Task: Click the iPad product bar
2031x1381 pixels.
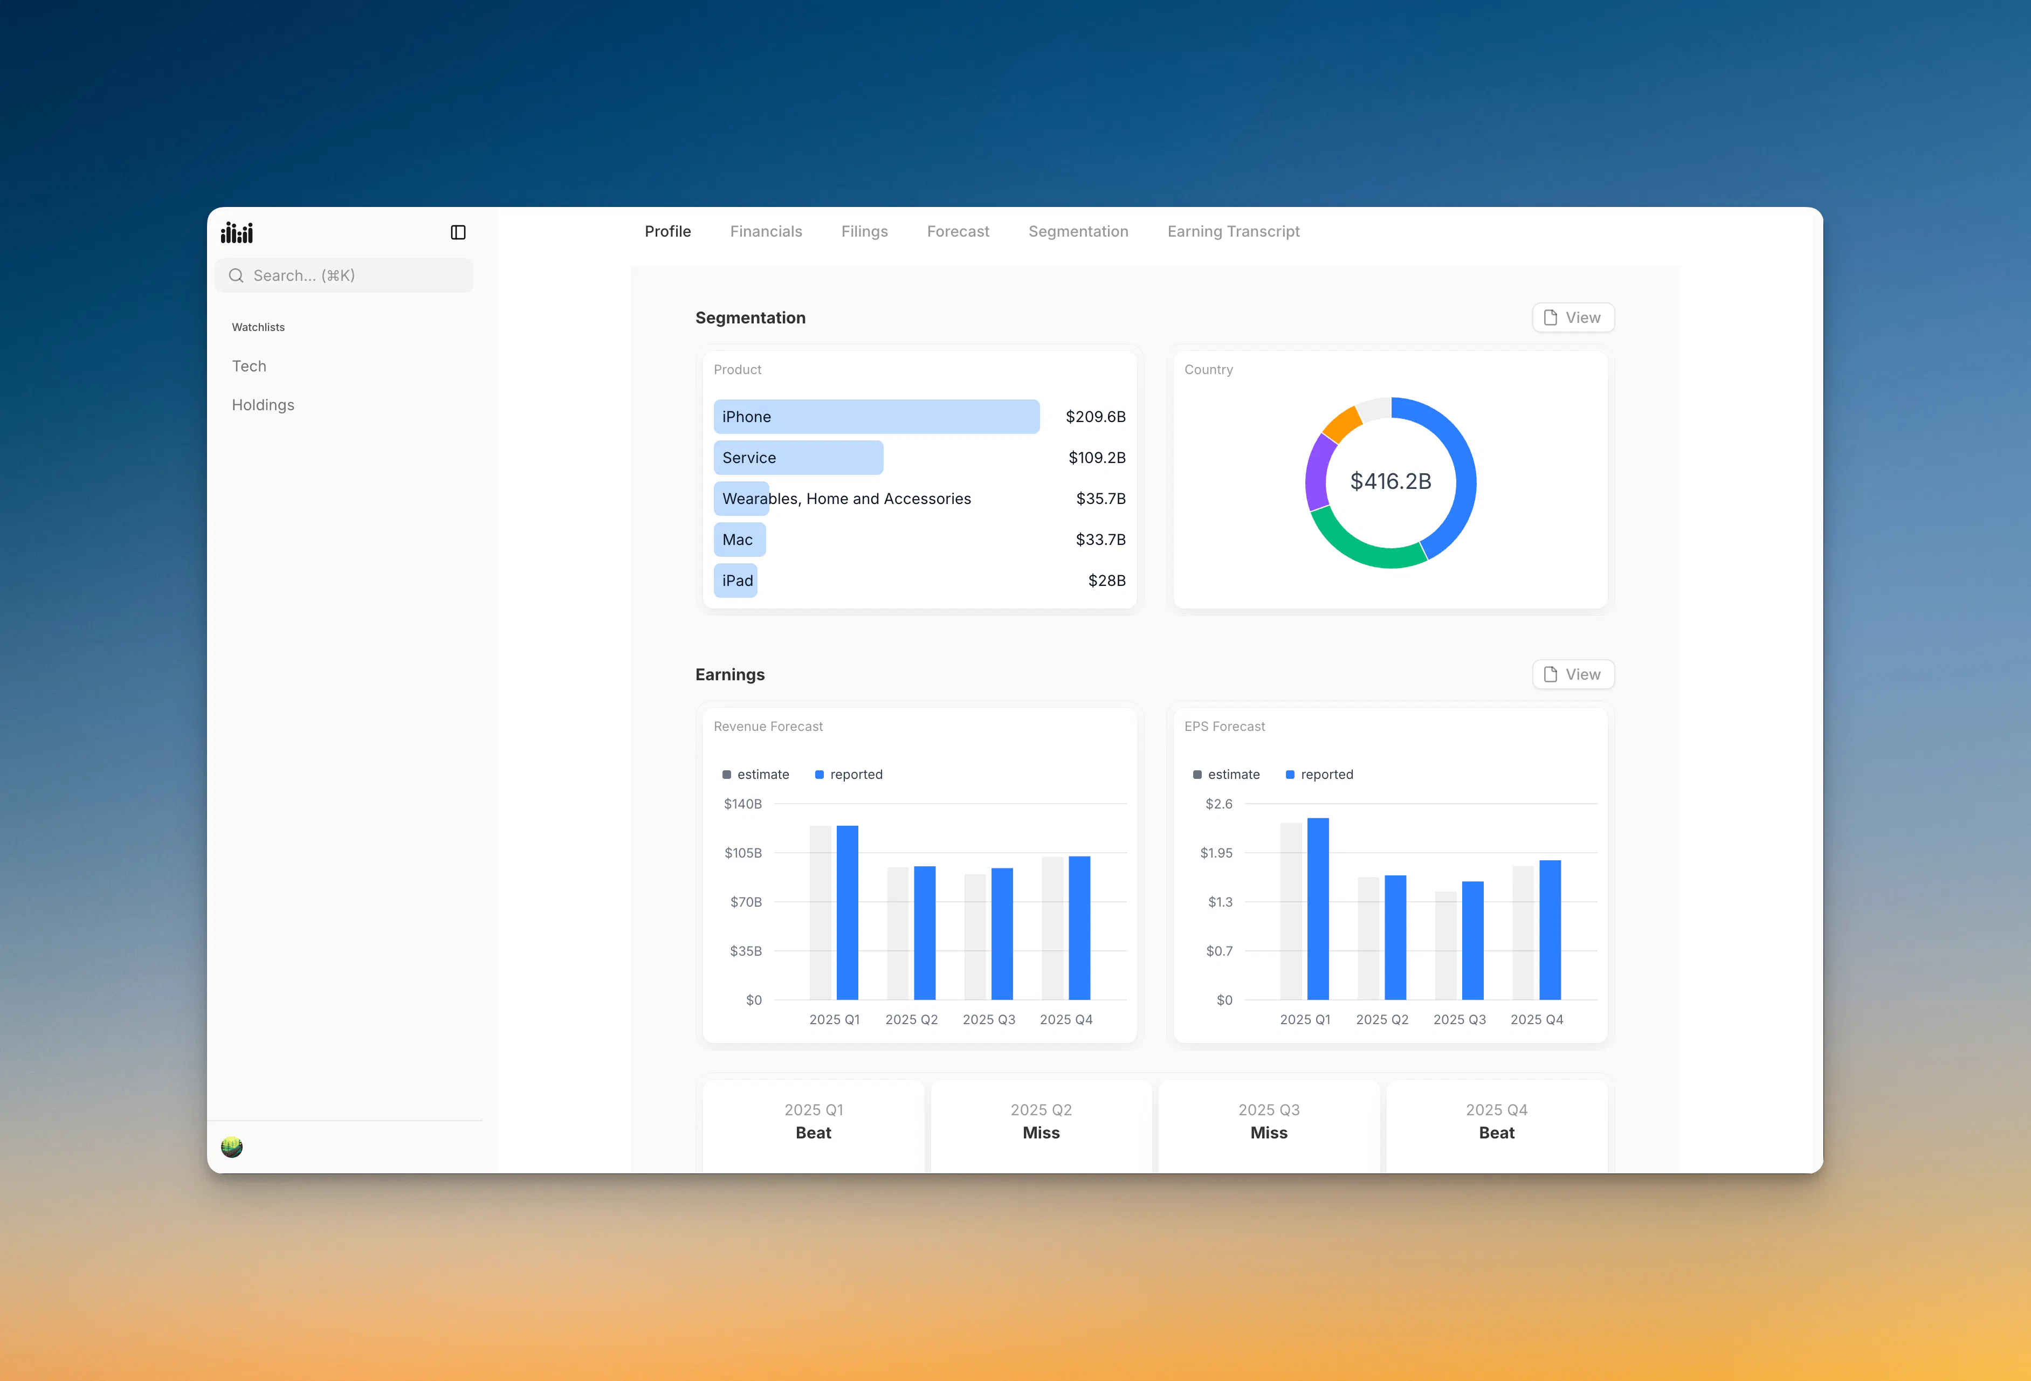Action: tap(735, 581)
